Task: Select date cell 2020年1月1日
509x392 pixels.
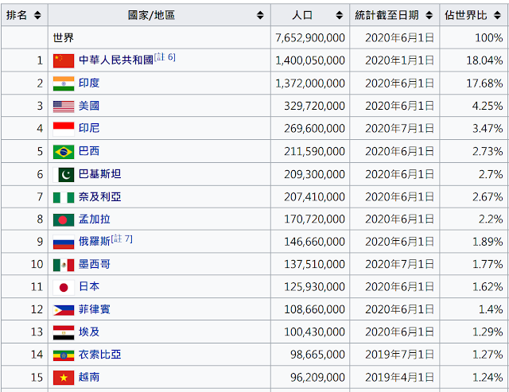Action: [399, 60]
